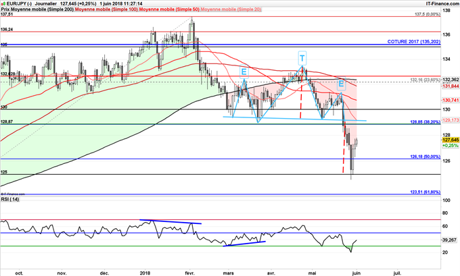Click the 132,16 (23,60%) Fibonacci label
Screen dimensions: 460x276
[425, 80]
